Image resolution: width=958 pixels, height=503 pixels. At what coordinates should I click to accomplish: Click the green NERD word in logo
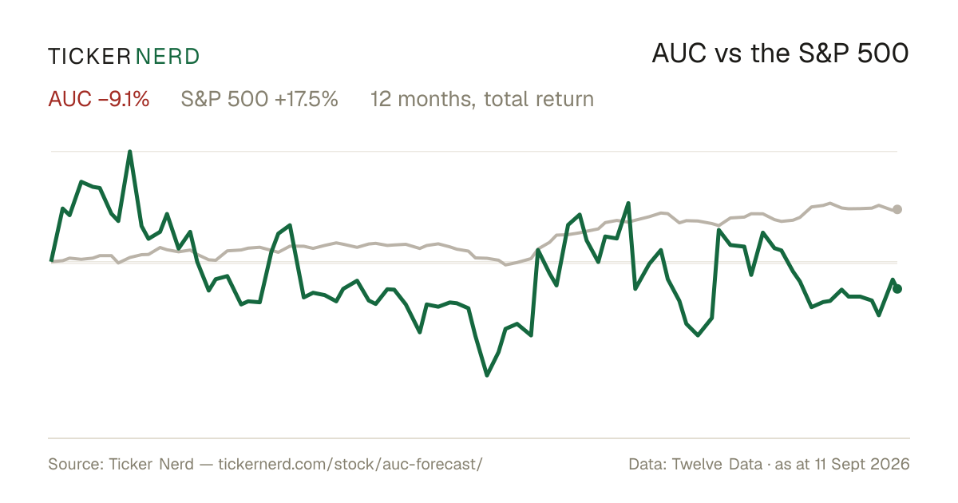pos(168,56)
